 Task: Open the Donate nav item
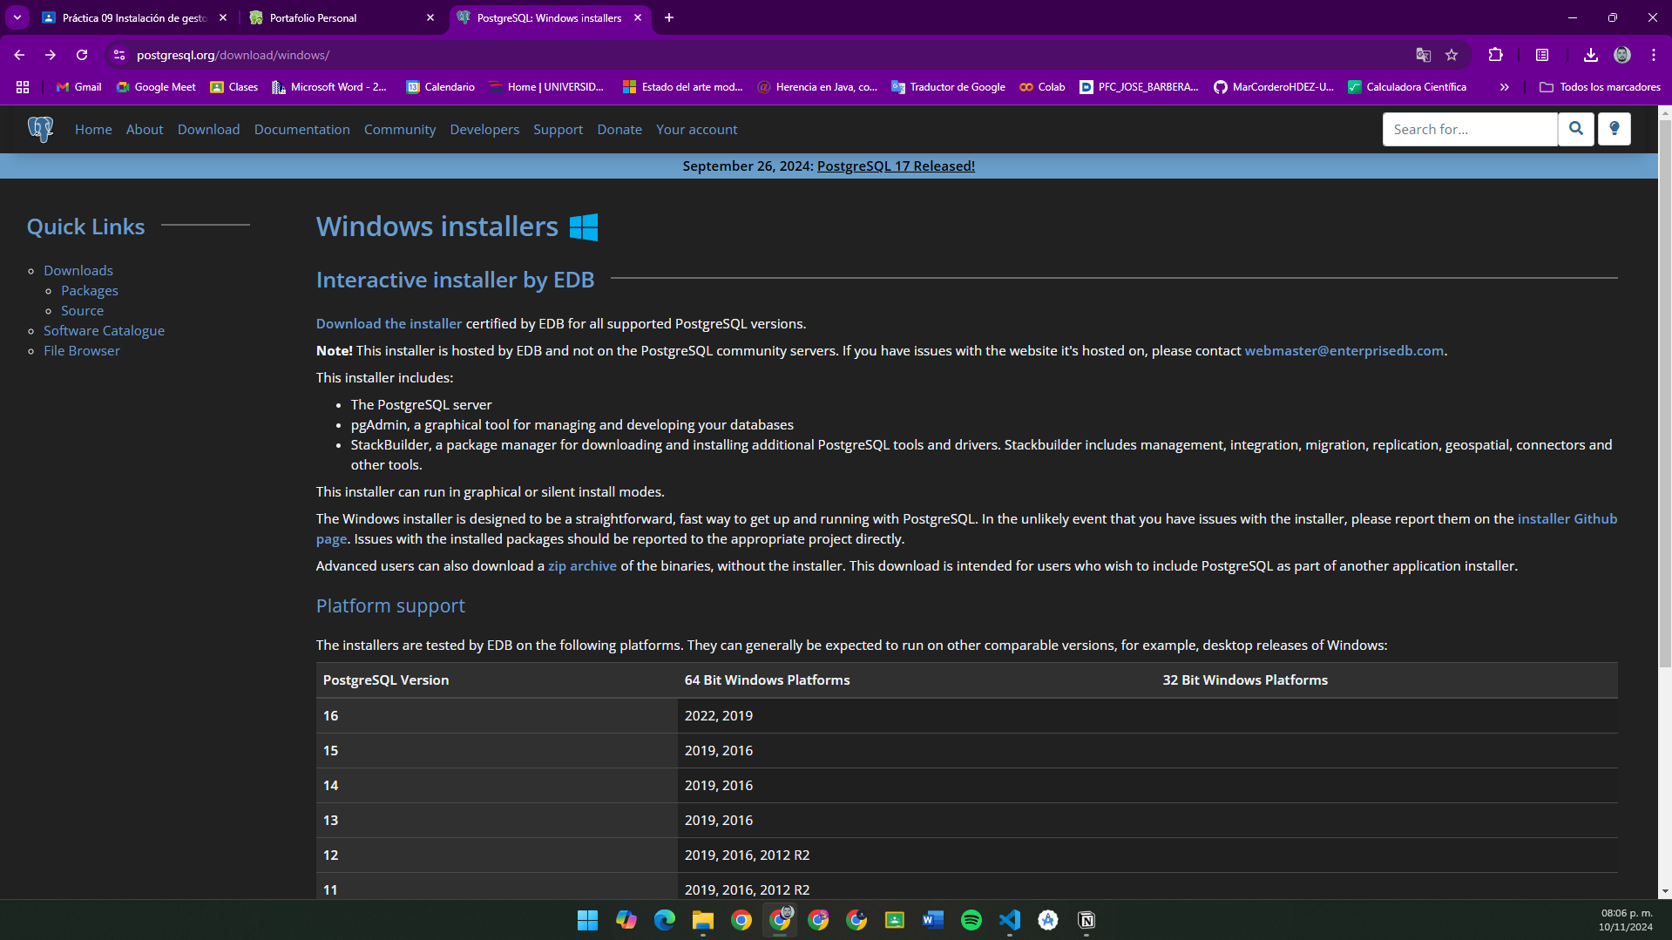click(619, 129)
